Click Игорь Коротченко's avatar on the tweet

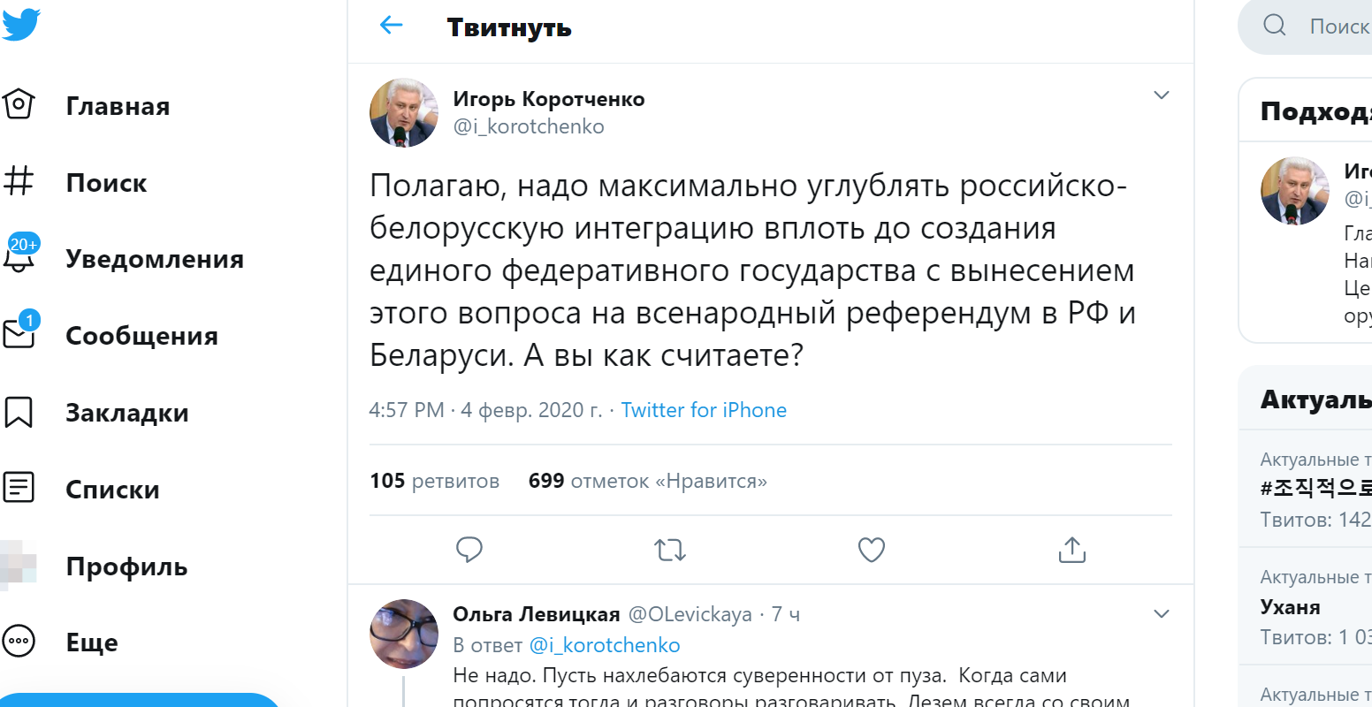404,112
